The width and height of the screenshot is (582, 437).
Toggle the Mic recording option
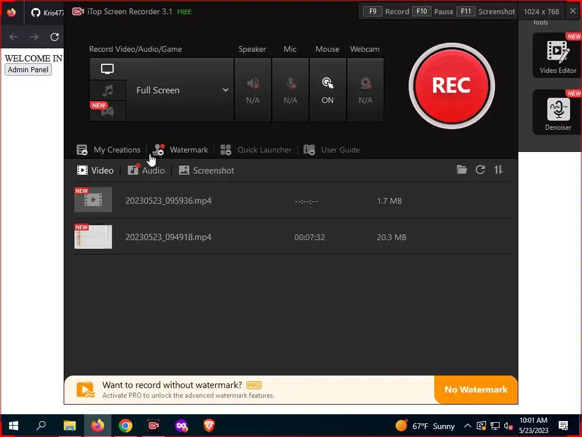pos(290,90)
